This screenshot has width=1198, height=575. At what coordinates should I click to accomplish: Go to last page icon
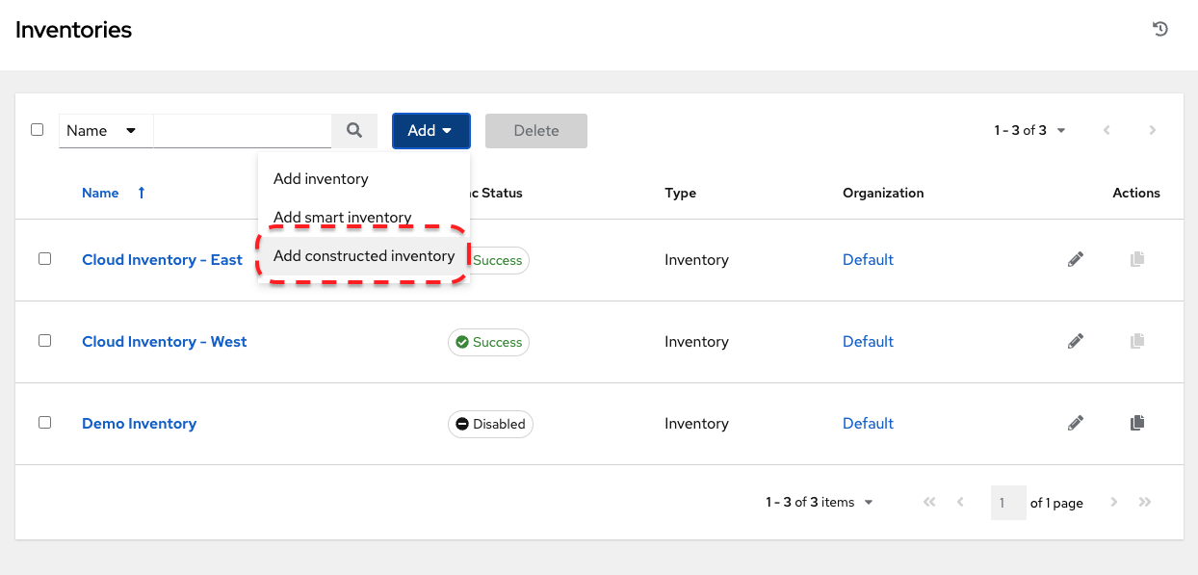click(1145, 502)
